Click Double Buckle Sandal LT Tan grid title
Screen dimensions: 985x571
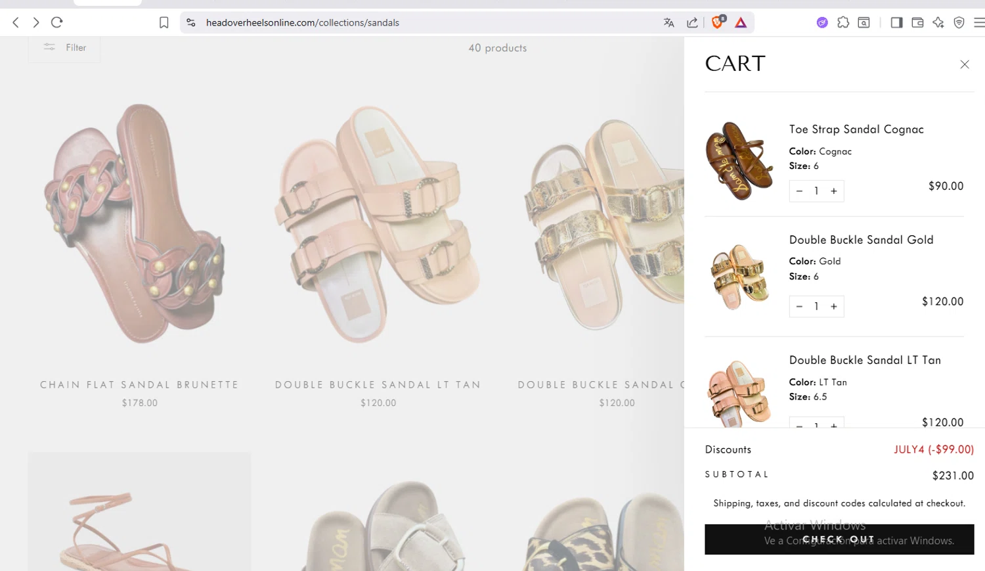pos(378,384)
